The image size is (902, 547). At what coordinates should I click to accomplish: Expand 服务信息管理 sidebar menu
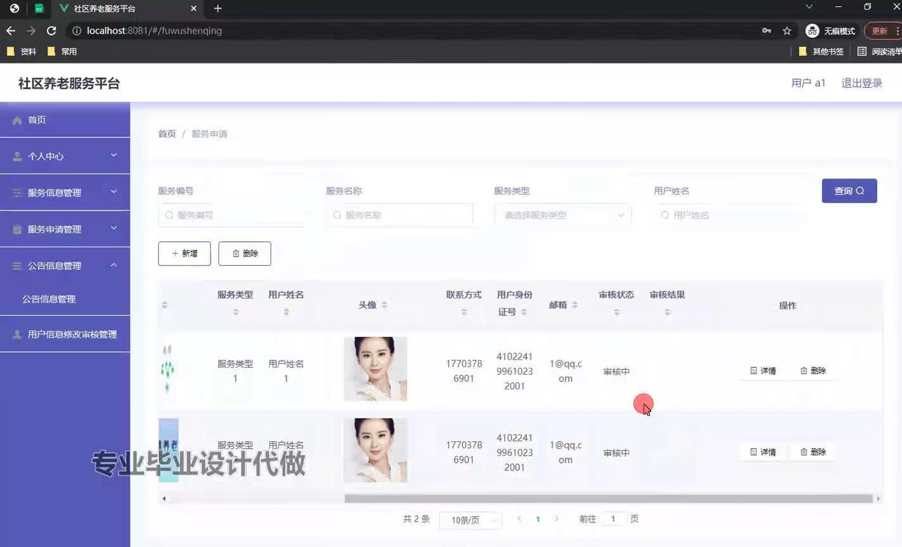pos(65,192)
